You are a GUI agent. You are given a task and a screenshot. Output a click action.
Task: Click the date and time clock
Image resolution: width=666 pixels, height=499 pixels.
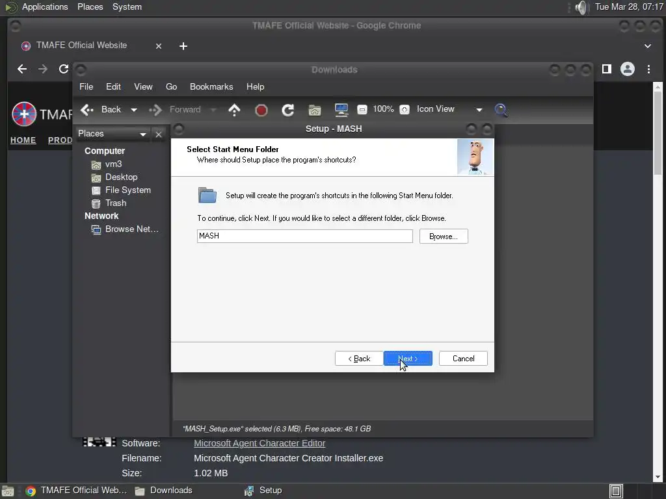tap(629, 6)
